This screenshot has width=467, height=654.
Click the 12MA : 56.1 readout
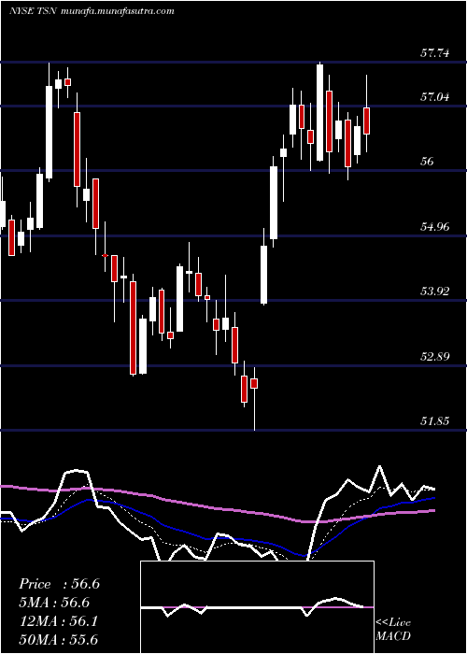(x=59, y=621)
